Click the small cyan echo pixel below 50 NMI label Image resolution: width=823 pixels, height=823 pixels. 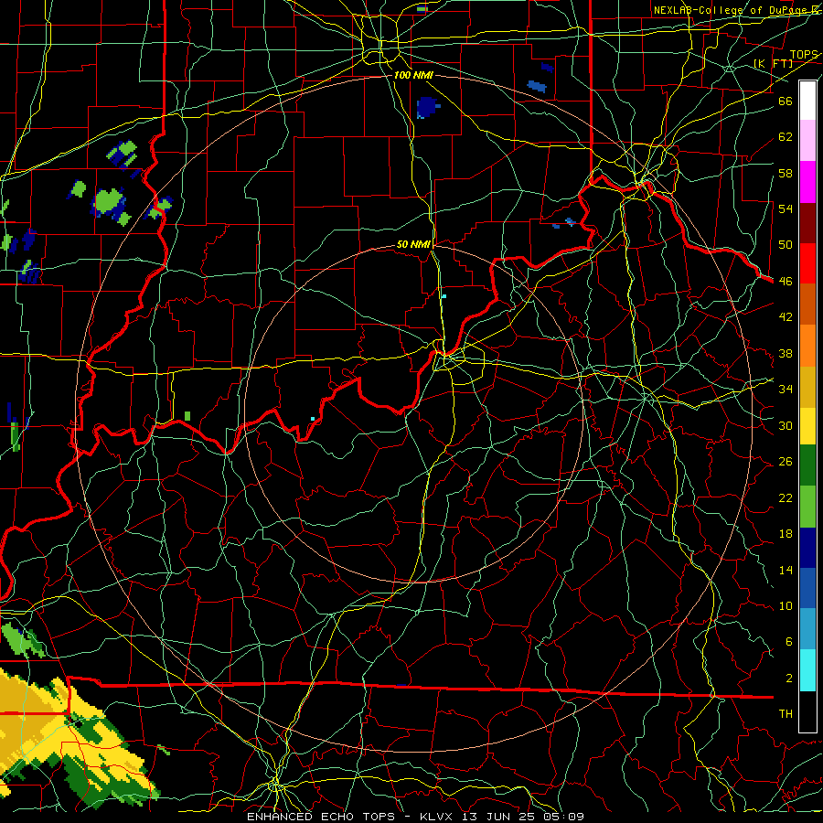tap(444, 296)
